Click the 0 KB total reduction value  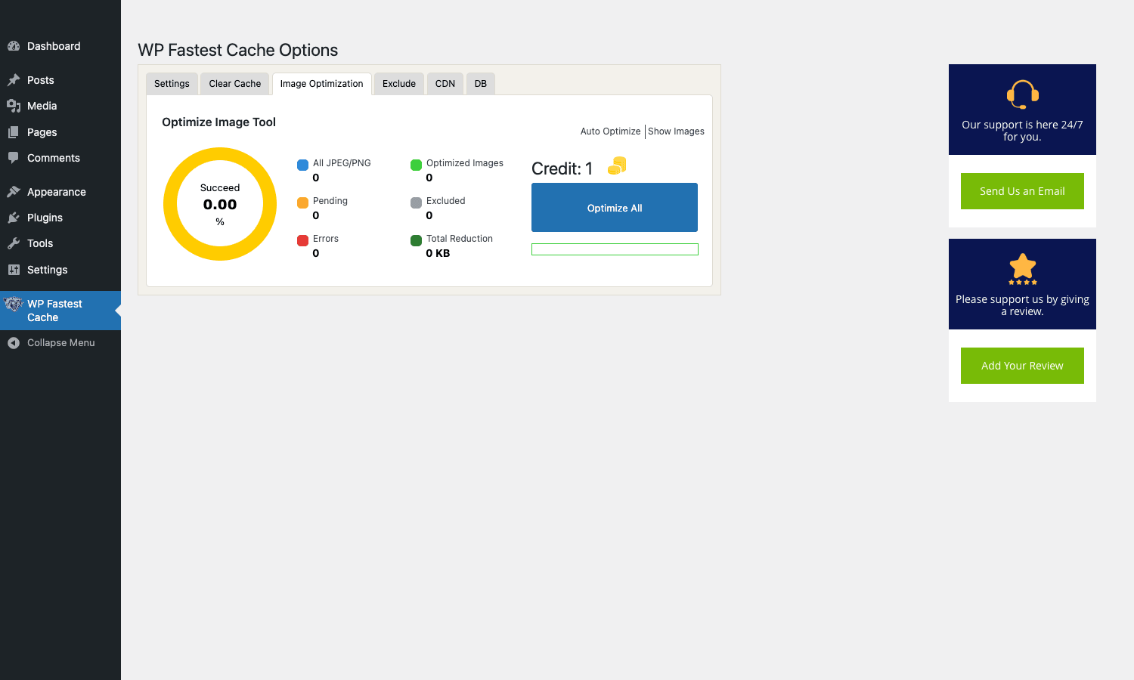click(438, 253)
